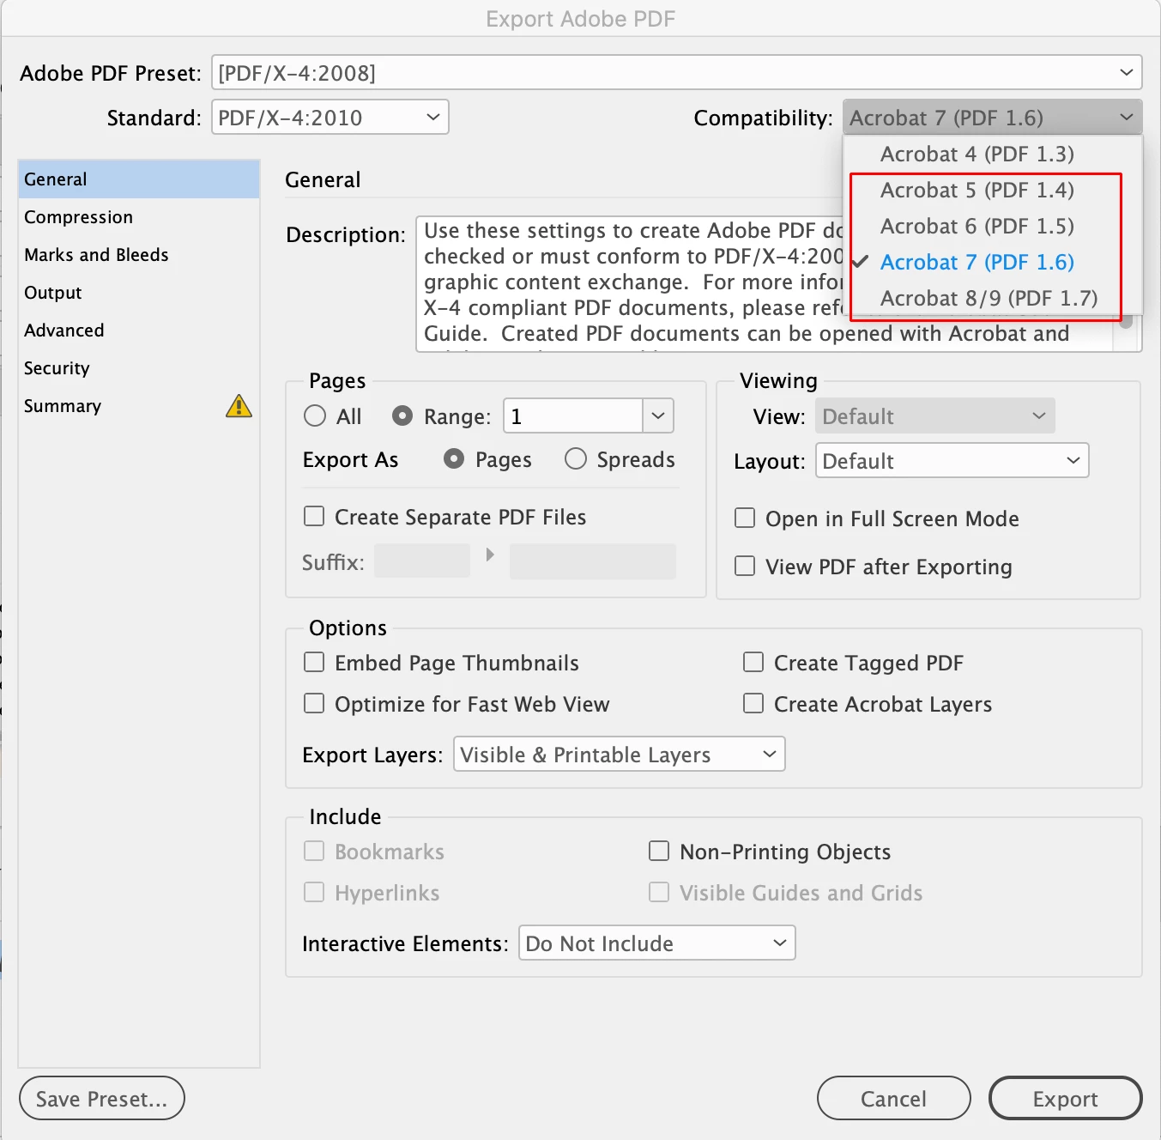Choose Acrobat 4 (PDF 1.3) option
The image size is (1161, 1140).
993,155
